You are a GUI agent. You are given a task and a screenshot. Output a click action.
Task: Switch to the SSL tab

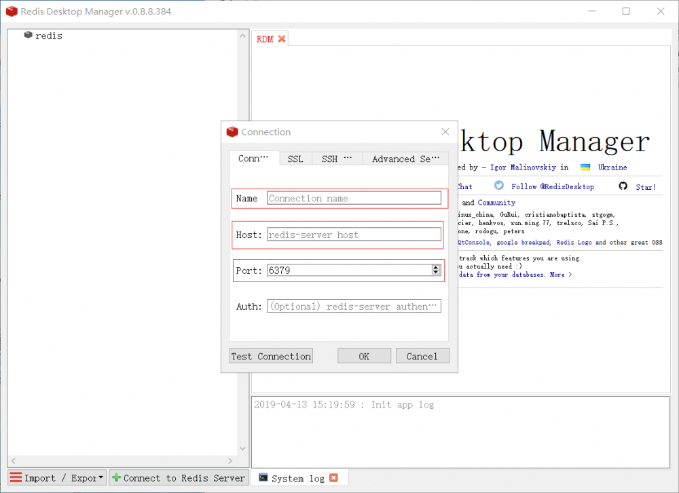pyautogui.click(x=295, y=158)
